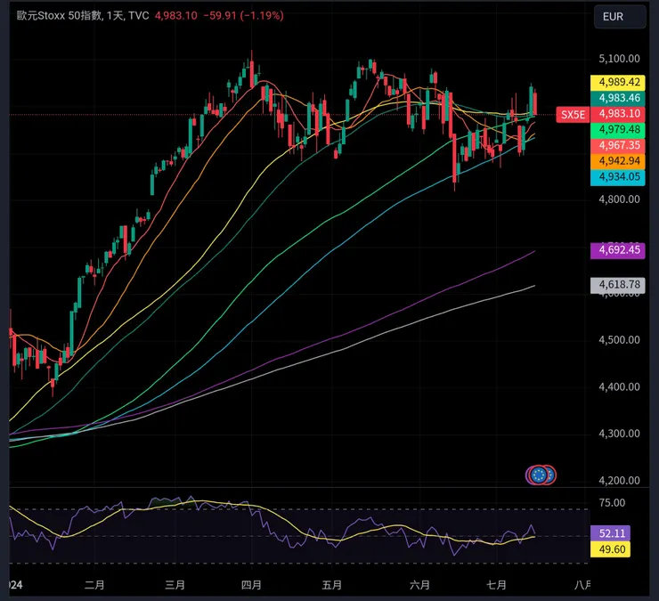The height and width of the screenshot is (601, 659).
Task: Click the 歐元Stoxx 50指數 symbol title
Action: pyautogui.click(x=59, y=15)
